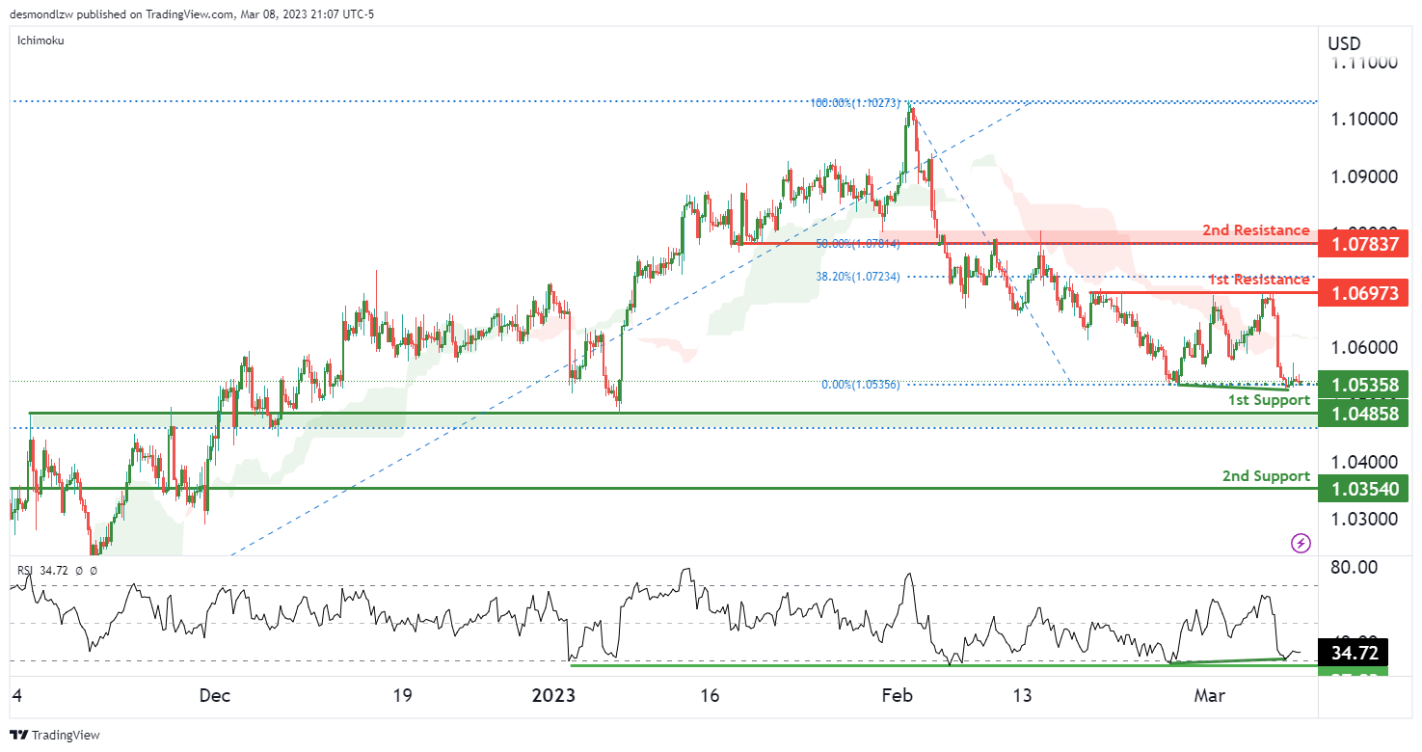Screen dimensions: 1422x752
Task: Select the RSI indicator legend label
Action: pos(29,570)
